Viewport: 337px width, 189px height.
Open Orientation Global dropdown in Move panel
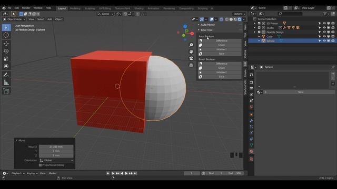click(x=56, y=160)
